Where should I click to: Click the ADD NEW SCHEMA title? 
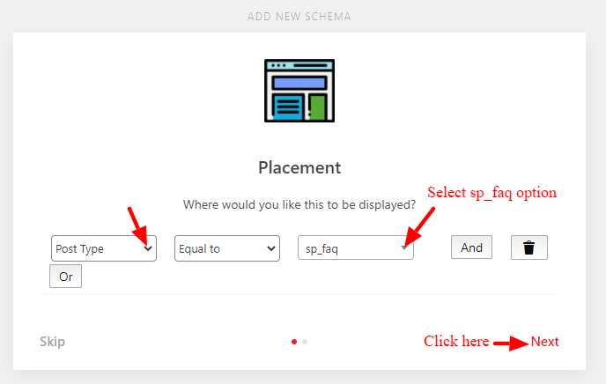[x=299, y=17]
